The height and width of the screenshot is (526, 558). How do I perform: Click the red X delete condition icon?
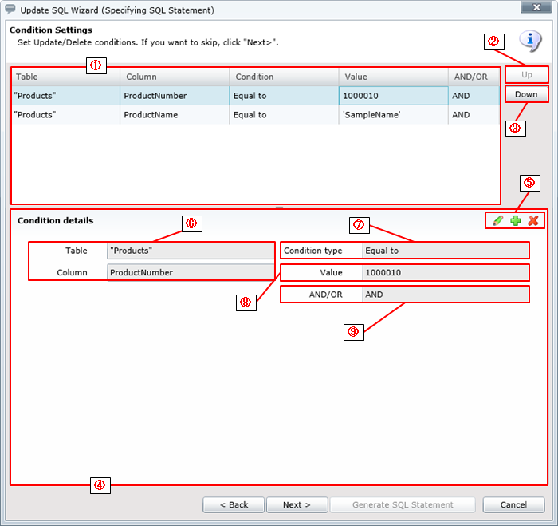click(533, 220)
